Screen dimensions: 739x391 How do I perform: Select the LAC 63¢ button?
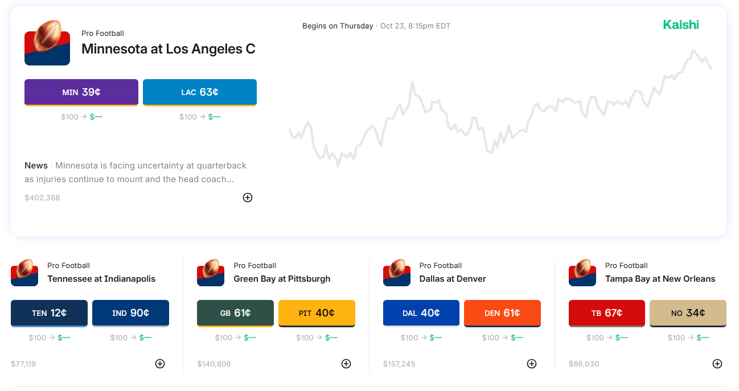(x=200, y=92)
